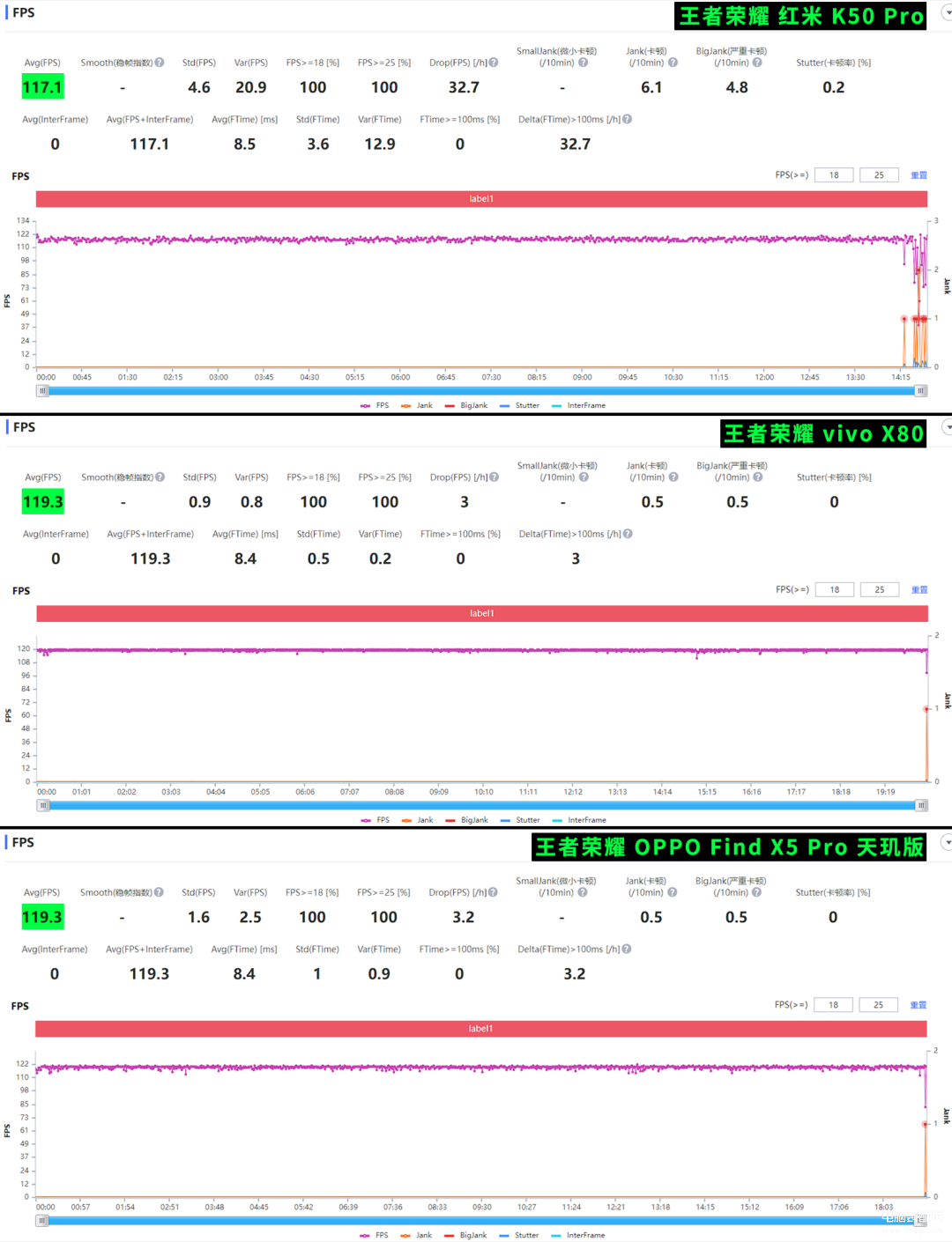Image resolution: width=952 pixels, height=1242 pixels.
Task: Toggle InterFrame legend series in K50 Pro chart
Action: pos(578,405)
